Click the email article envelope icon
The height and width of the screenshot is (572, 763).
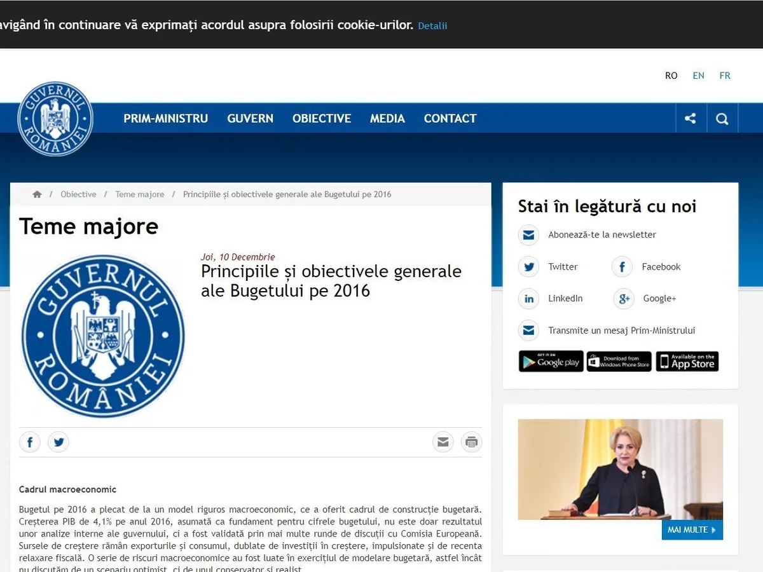pyautogui.click(x=443, y=442)
